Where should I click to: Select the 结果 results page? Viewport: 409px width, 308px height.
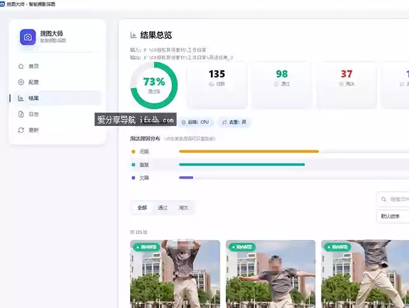(57, 98)
